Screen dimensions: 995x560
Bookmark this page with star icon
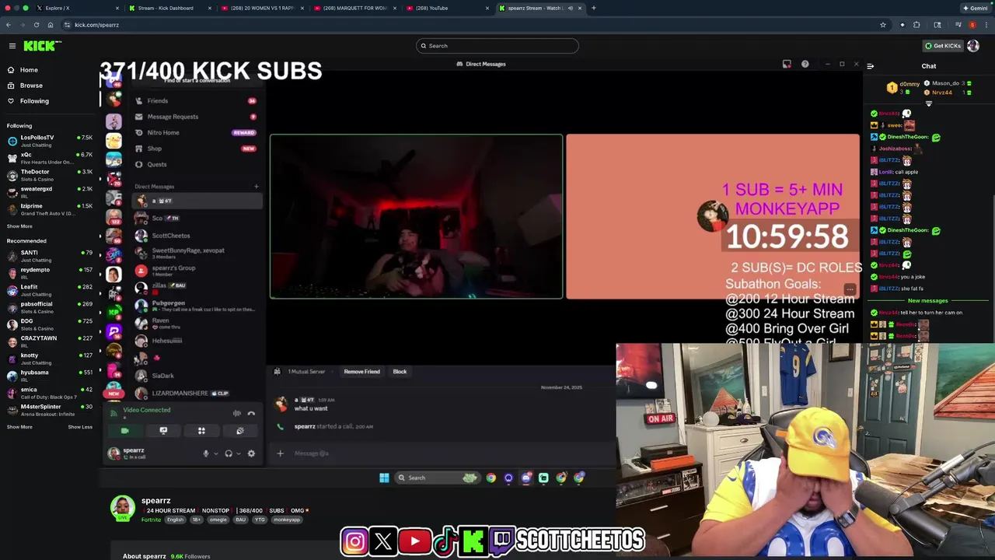883,25
